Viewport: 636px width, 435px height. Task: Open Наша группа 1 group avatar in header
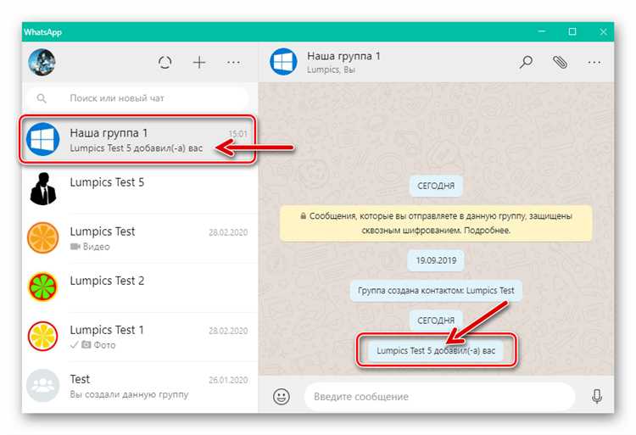tap(283, 62)
